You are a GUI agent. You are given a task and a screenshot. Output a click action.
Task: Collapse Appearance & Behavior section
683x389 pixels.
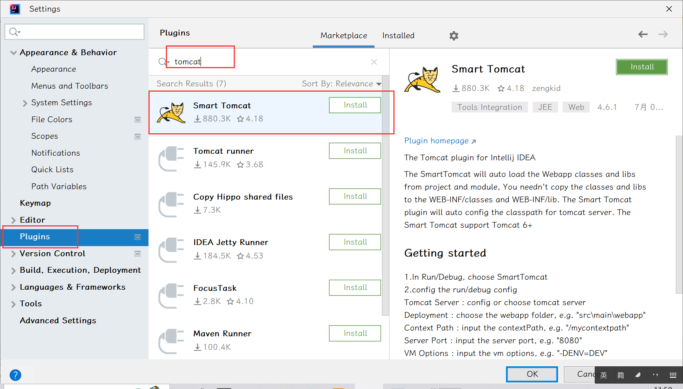tap(13, 53)
